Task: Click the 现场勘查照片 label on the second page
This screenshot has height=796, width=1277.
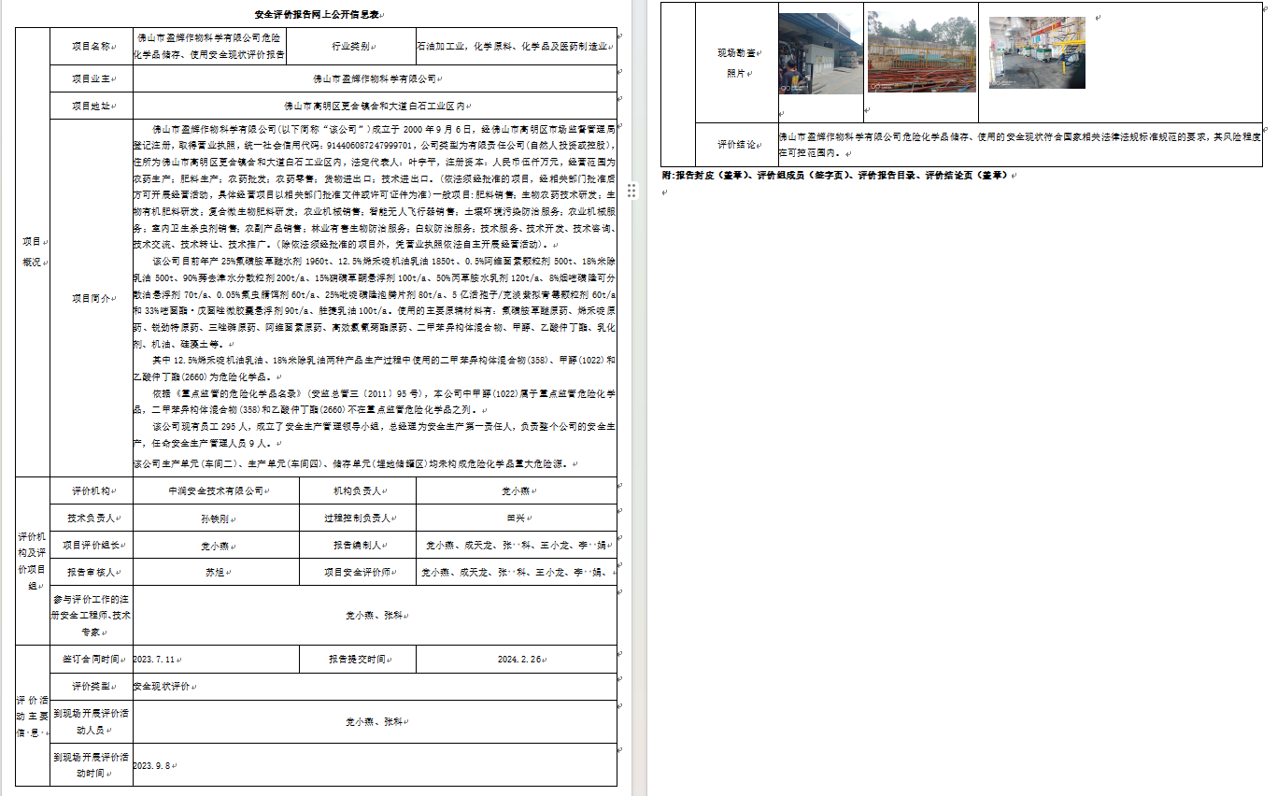Action: (x=737, y=63)
